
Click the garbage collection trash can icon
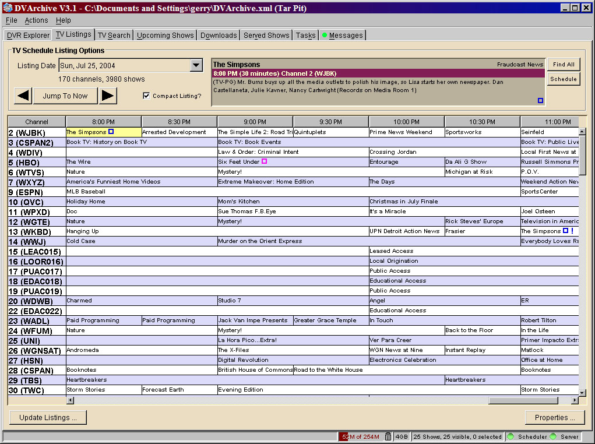click(x=388, y=436)
